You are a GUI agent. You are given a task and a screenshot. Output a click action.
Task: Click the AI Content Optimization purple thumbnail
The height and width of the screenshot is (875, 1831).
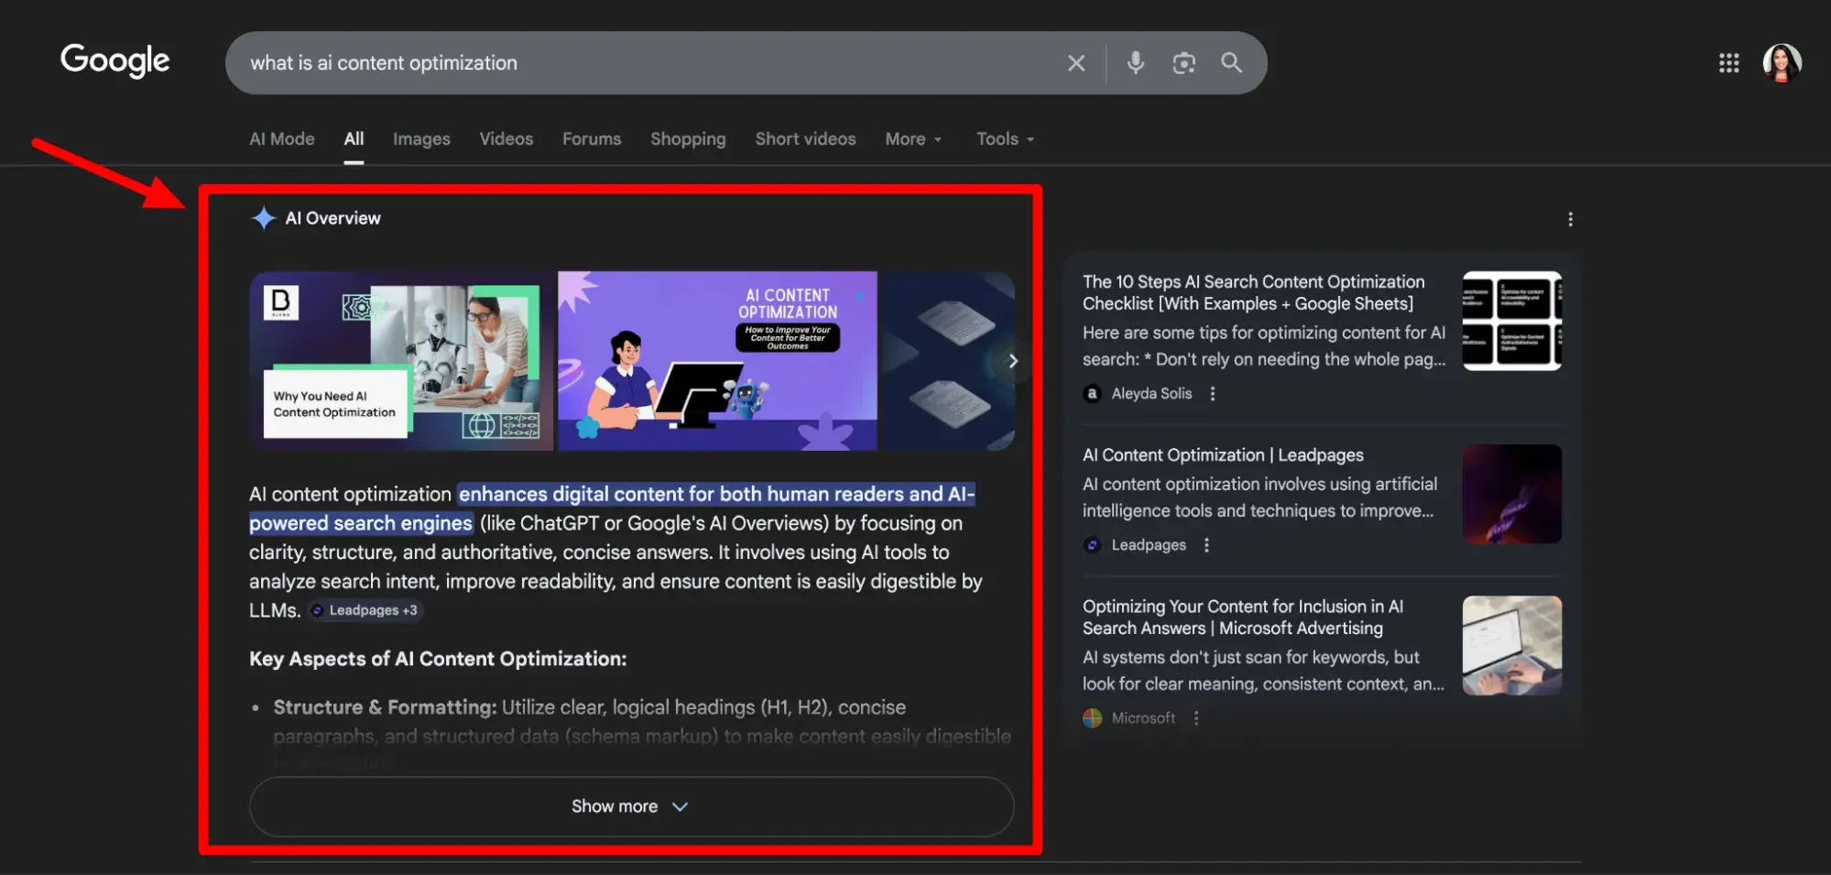(x=717, y=360)
